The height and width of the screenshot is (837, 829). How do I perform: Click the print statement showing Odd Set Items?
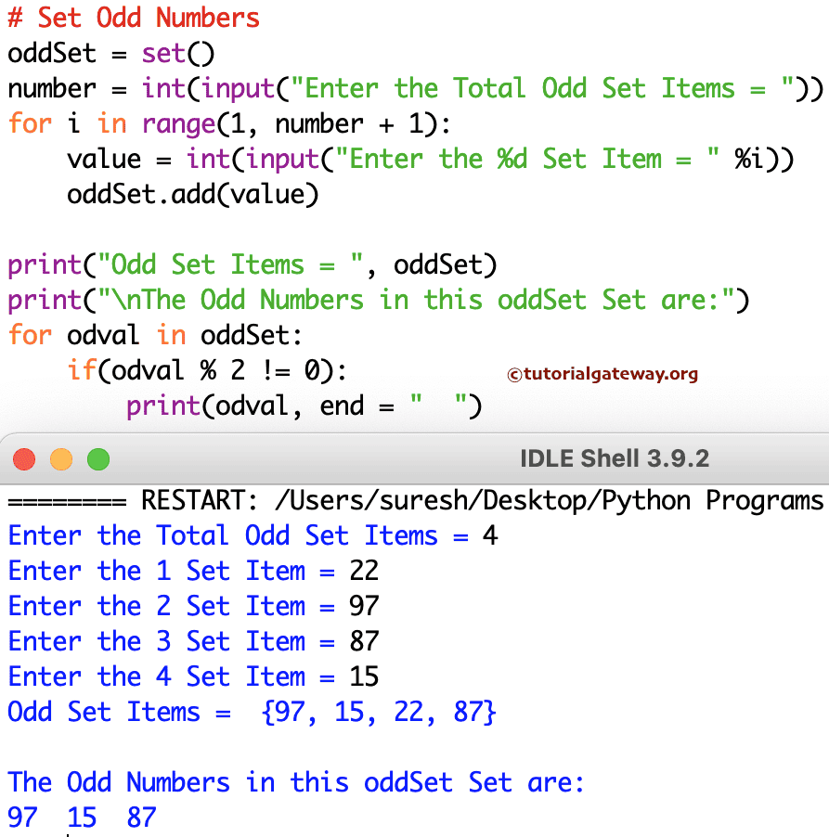251,264
